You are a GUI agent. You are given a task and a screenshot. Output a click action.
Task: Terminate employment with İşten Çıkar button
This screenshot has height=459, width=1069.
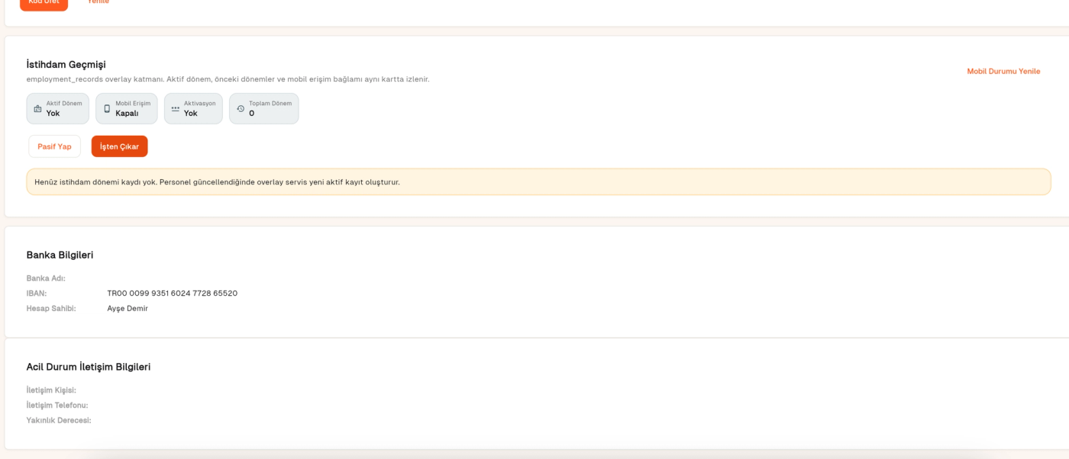(119, 146)
